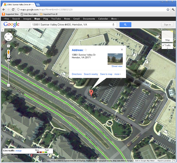Viewport: 177px width, 163px height.
Task: Click Edit in Google Map Maker link
Action: pos(145,161)
